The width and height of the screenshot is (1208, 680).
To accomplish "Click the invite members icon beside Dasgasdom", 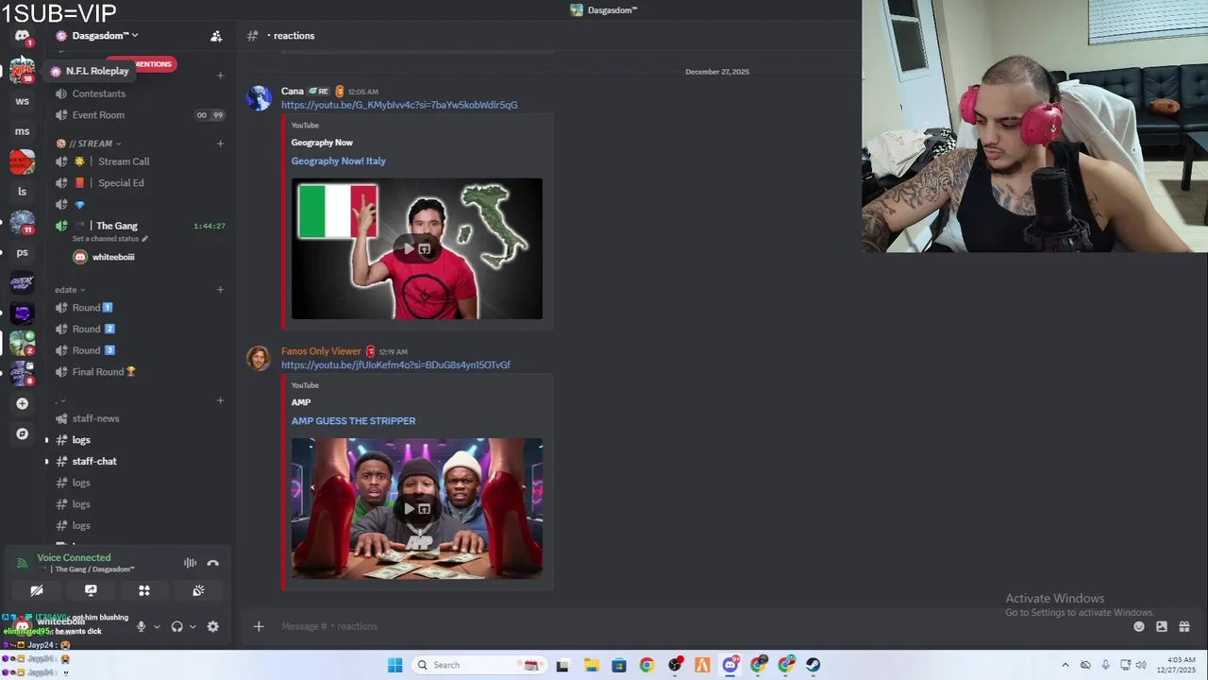I will (216, 36).
